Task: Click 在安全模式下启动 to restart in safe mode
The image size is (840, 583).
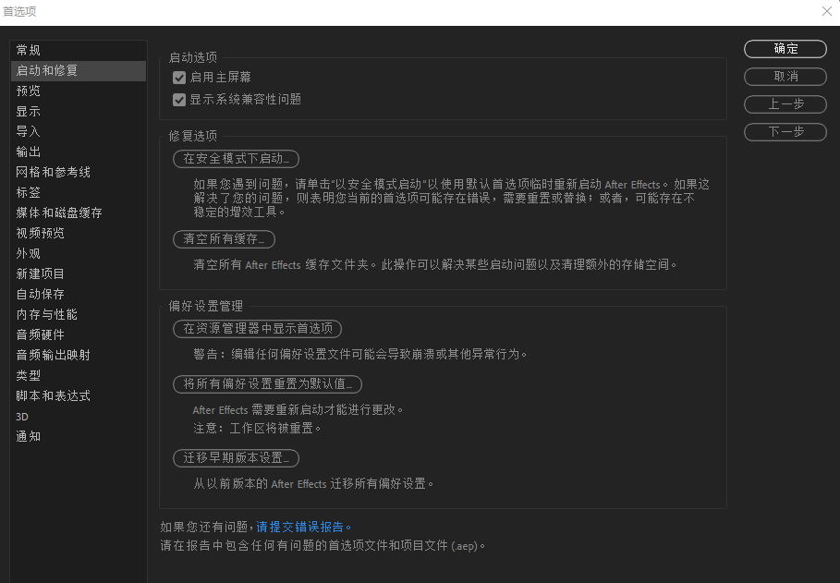Action: tap(236, 159)
